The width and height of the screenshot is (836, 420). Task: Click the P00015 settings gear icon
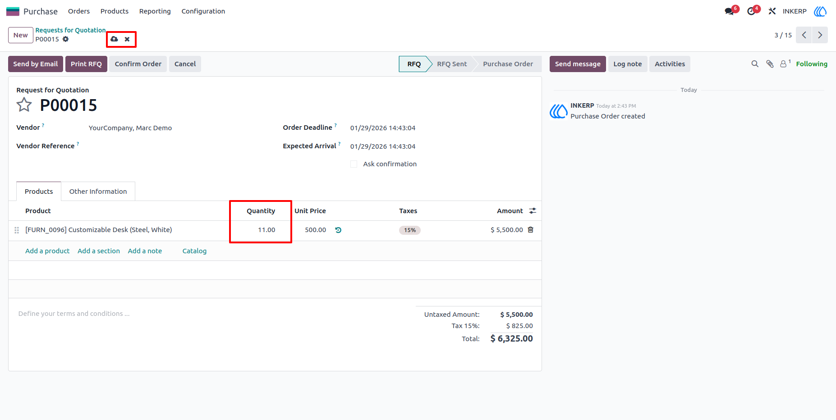(65, 39)
